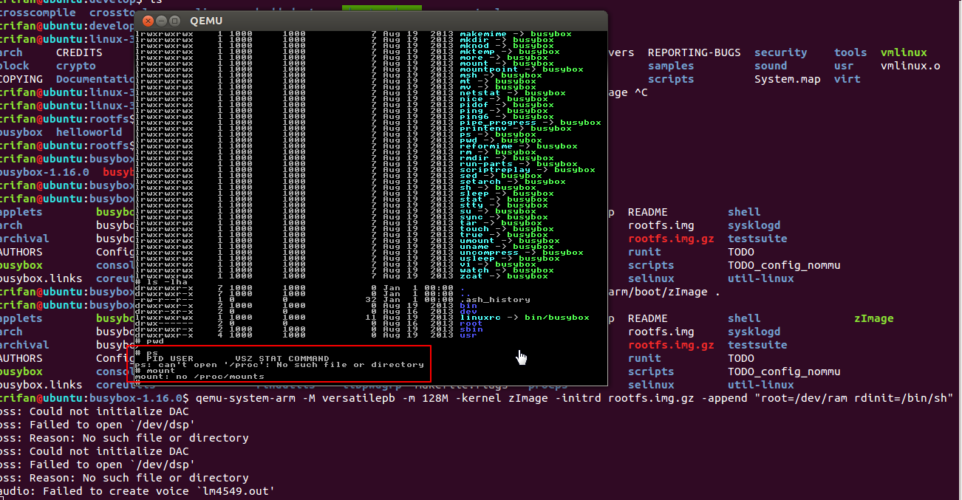The height and width of the screenshot is (500, 962).
Task: Select 'System.map' file in the terminal
Action: (788, 79)
